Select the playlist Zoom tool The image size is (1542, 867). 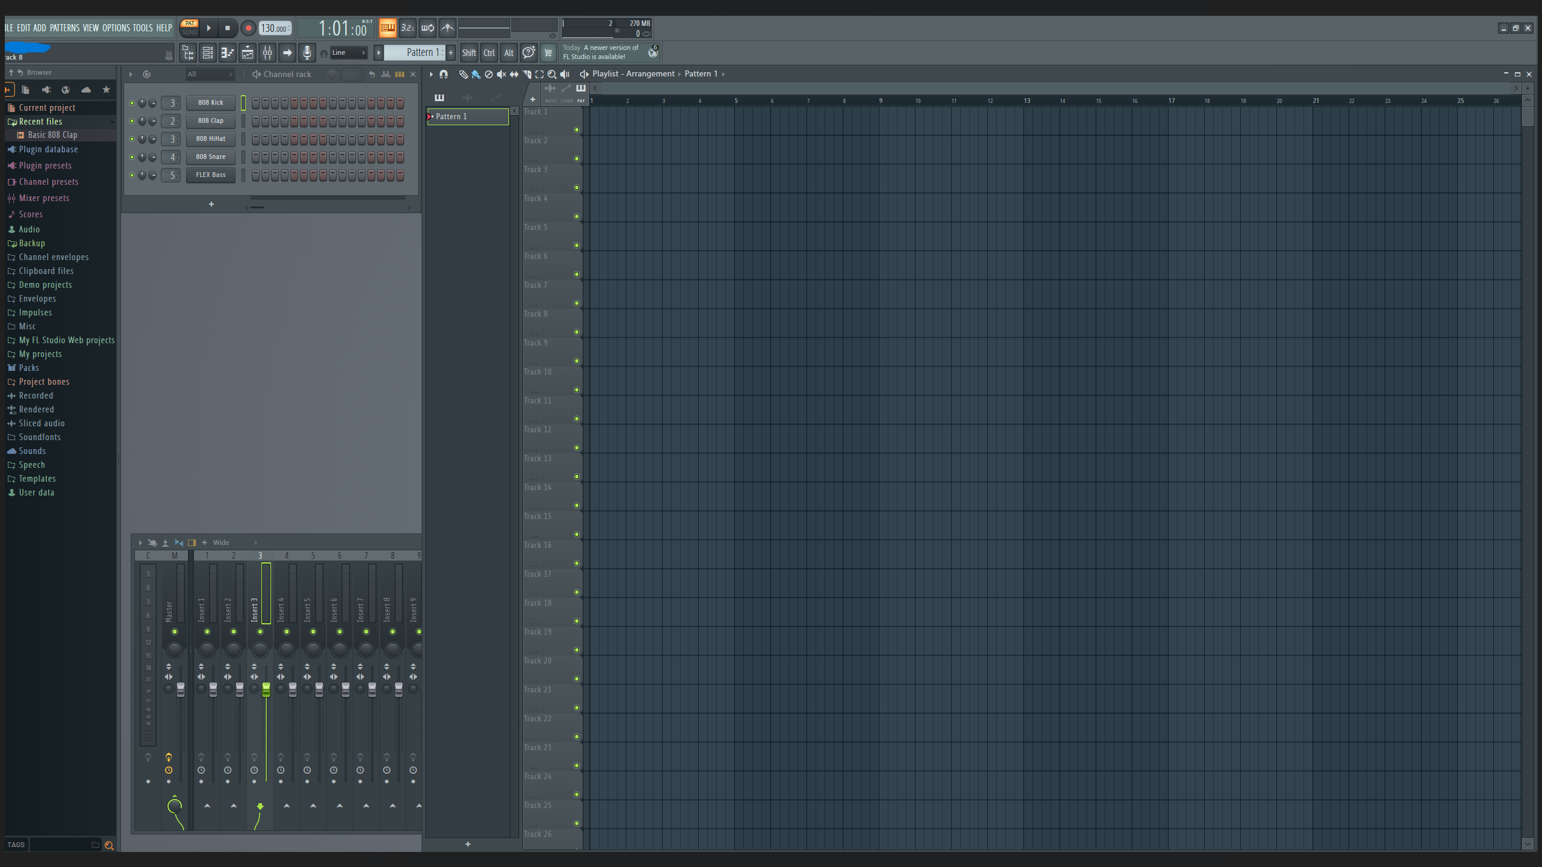[x=552, y=74]
